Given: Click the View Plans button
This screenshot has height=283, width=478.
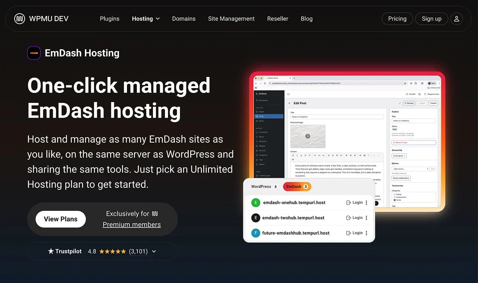Looking at the screenshot, I should click(61, 219).
